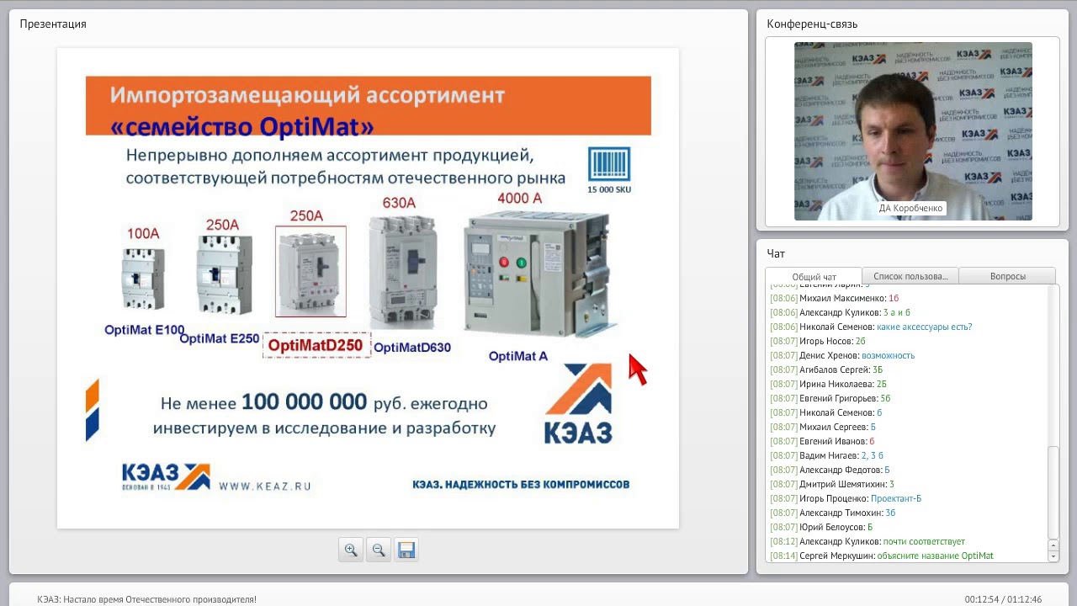Viewport: 1077px width, 606px height.
Task: Select Евгений Григорьев's chat message
Action: (830, 398)
